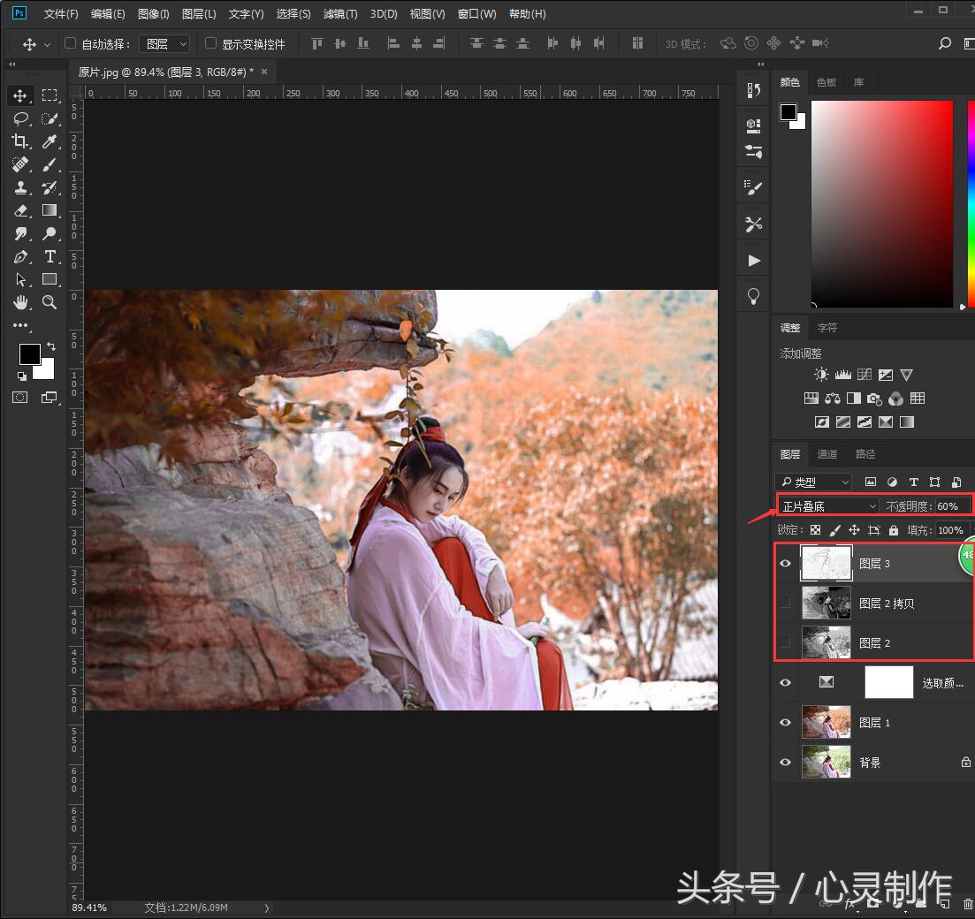Select the Zoom tool
This screenshot has height=919, width=975.
click(x=50, y=302)
